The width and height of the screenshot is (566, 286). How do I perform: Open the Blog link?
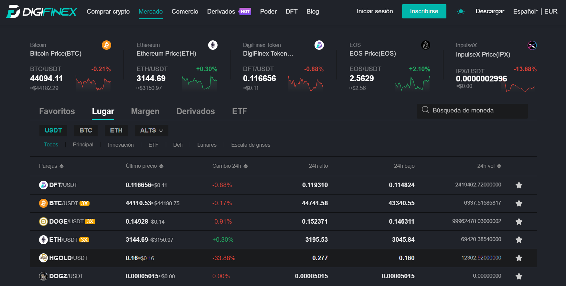[313, 11]
